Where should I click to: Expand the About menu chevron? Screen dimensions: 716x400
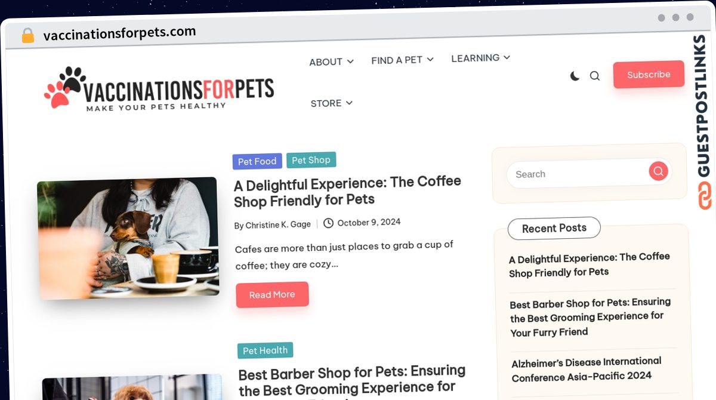350,61
